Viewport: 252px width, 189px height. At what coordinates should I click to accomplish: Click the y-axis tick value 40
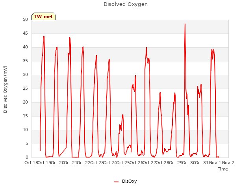pos(25,47)
